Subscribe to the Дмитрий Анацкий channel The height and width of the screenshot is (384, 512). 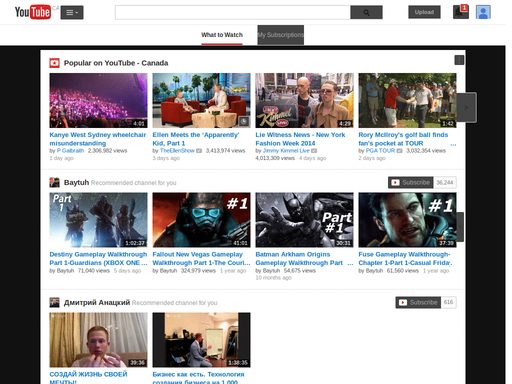418,302
